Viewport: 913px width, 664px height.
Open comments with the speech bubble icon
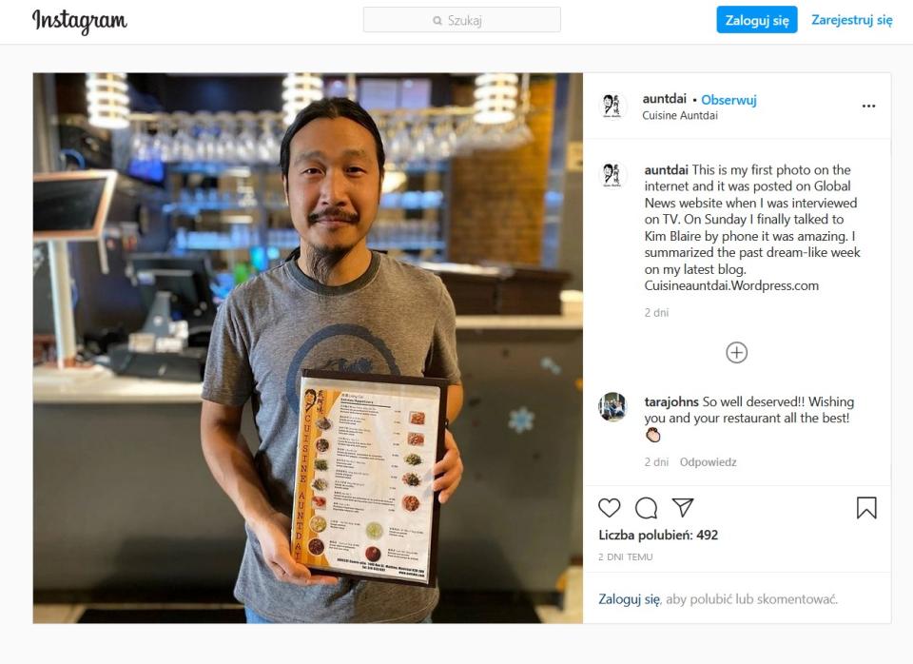point(647,508)
